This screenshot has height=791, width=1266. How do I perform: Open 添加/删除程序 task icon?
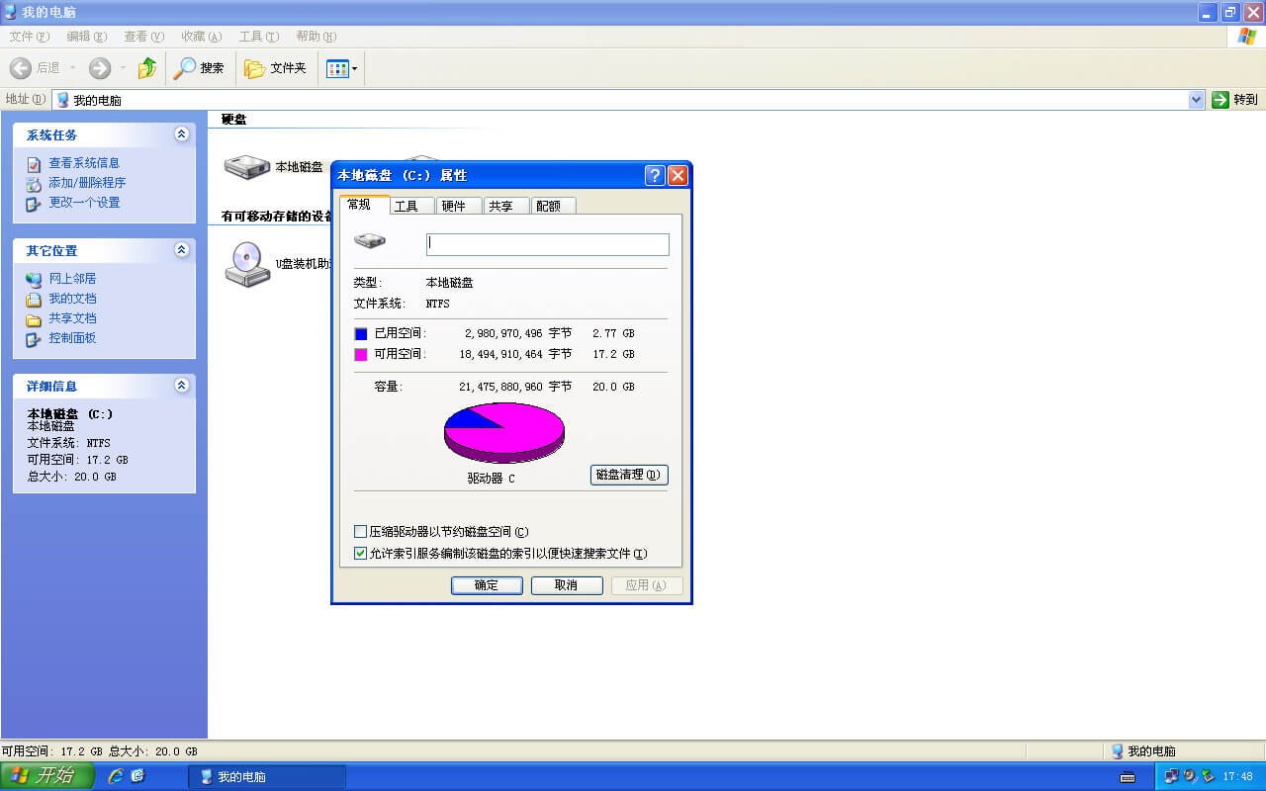[x=35, y=183]
